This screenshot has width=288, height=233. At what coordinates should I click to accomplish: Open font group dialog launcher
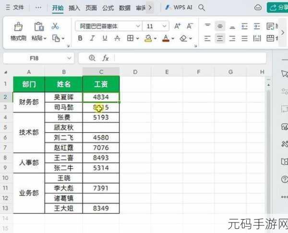click(x=196, y=46)
